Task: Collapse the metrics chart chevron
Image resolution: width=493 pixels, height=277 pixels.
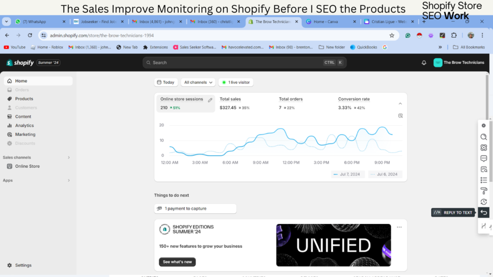Action: click(400, 104)
